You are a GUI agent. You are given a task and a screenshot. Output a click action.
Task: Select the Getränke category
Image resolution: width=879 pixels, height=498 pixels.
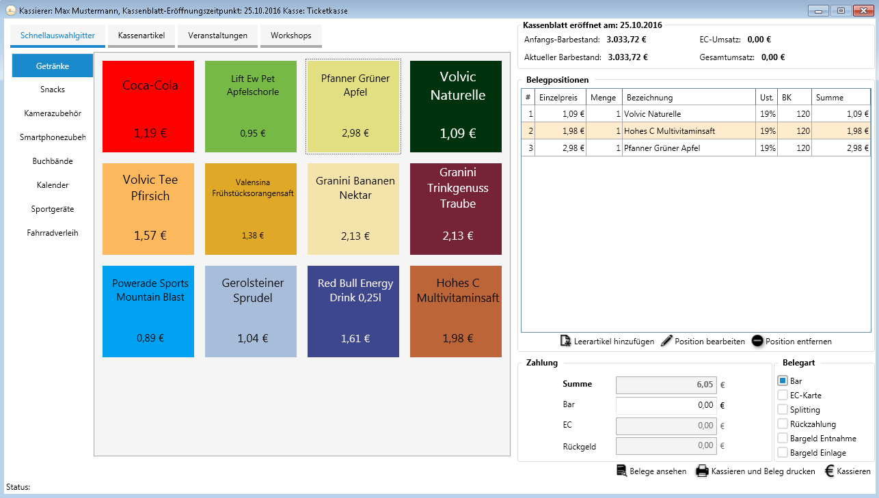[53, 66]
